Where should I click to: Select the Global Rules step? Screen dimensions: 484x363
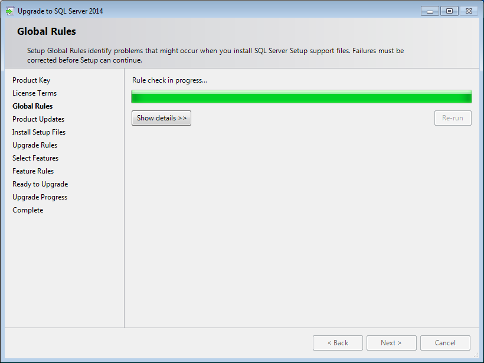[x=32, y=106]
